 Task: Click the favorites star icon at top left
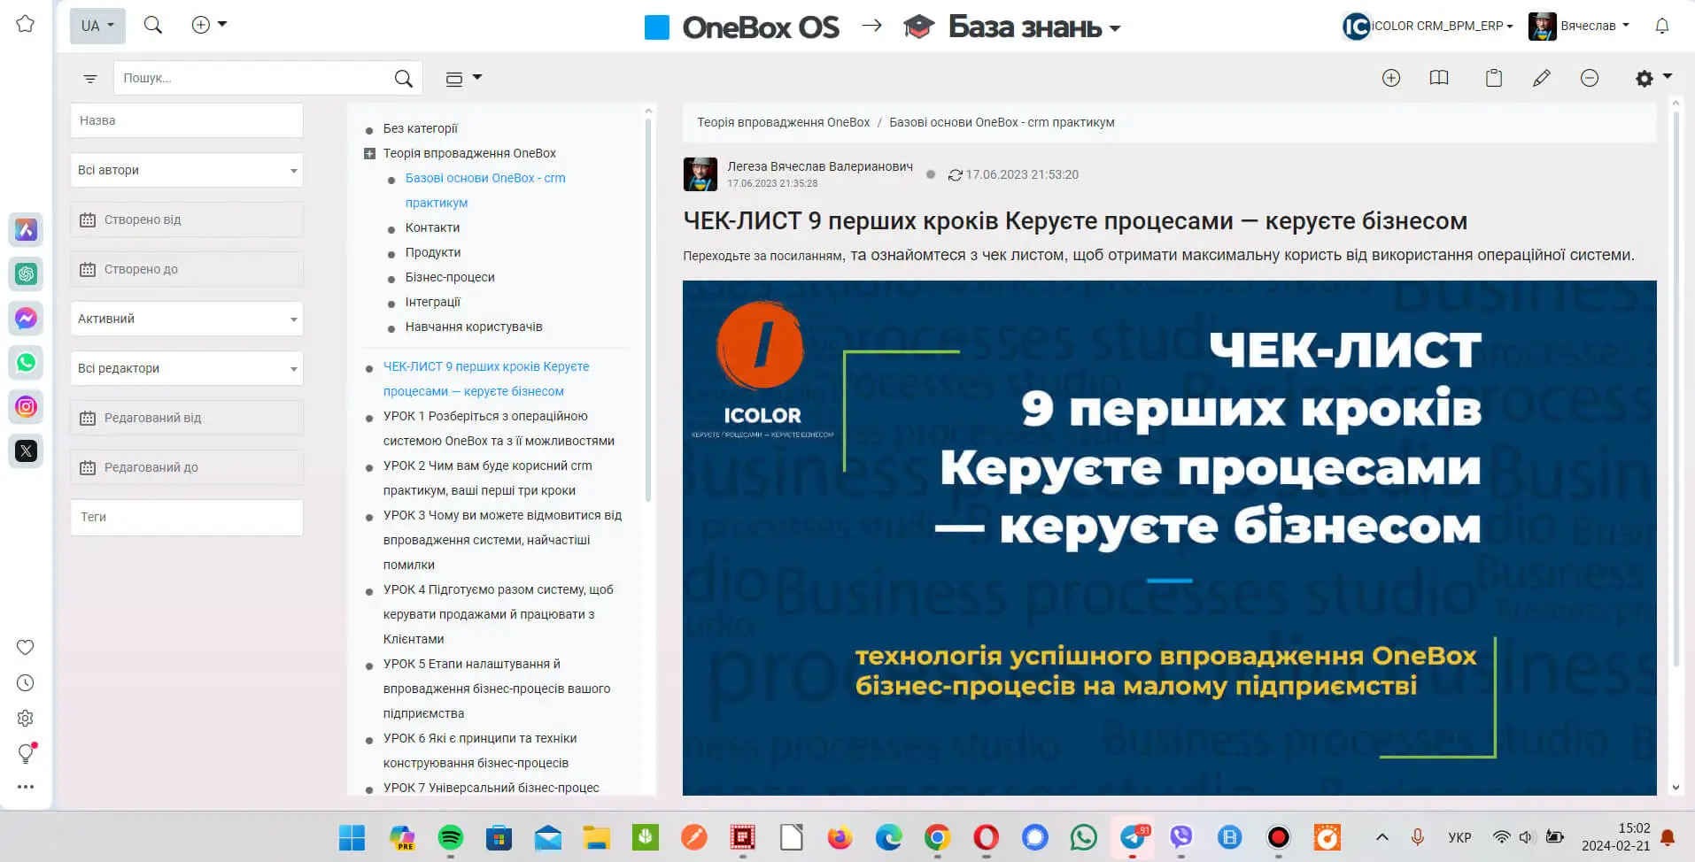[x=26, y=24]
